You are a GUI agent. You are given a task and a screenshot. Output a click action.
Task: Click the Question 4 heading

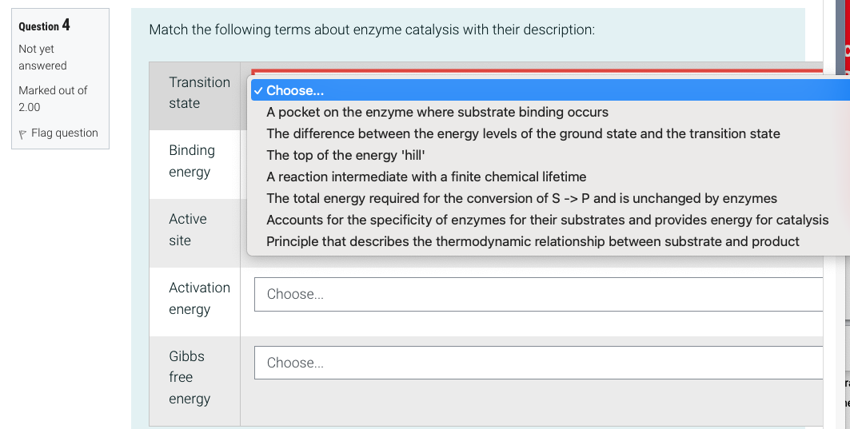[44, 26]
